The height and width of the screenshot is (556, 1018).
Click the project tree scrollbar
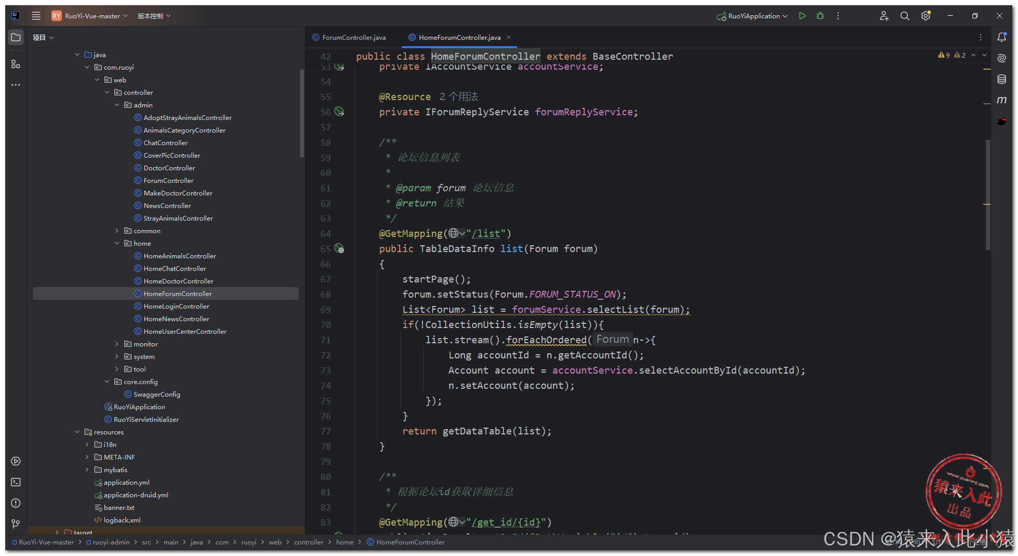click(302, 113)
